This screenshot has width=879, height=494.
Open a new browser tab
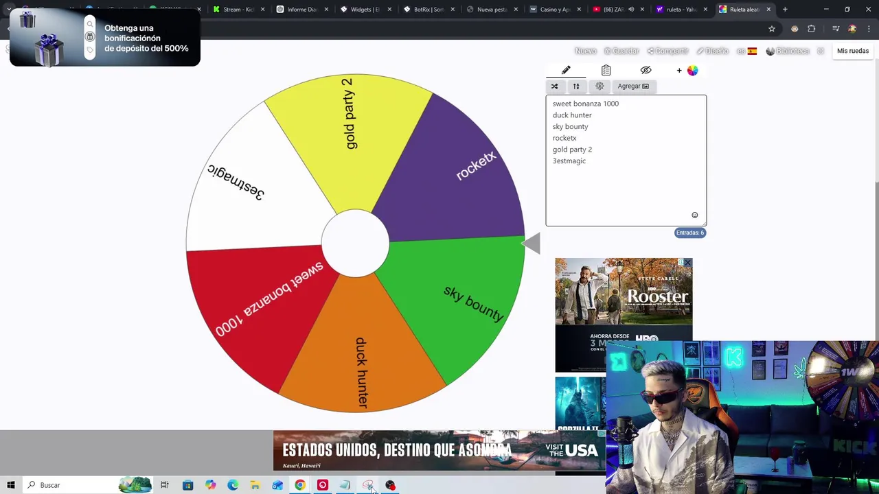click(785, 10)
